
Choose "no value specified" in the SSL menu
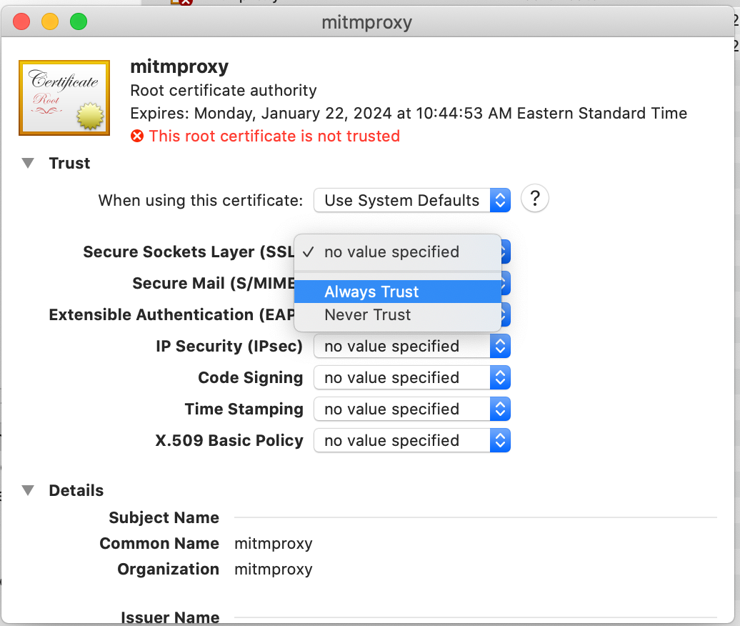click(391, 252)
